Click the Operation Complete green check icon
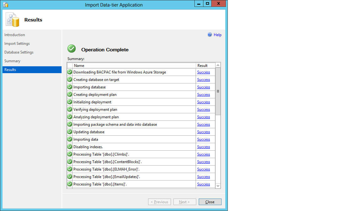The width and height of the screenshot is (360, 211). 72,49
